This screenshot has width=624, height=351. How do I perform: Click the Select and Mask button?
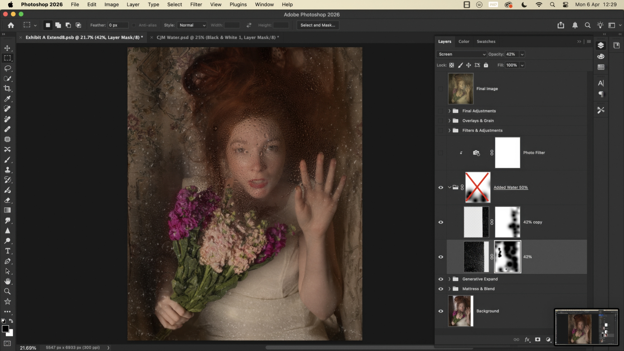click(x=318, y=25)
